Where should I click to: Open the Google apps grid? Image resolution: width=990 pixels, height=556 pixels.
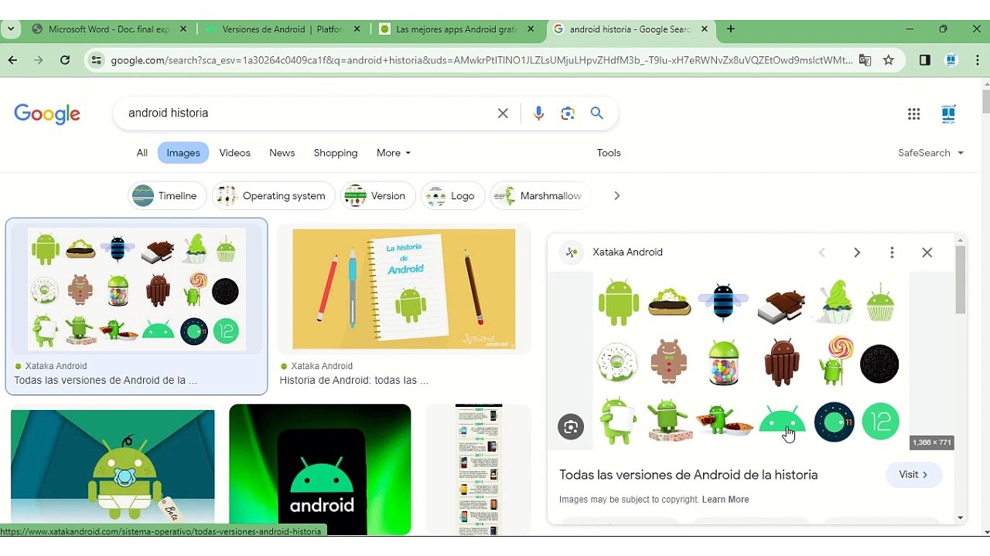pos(914,114)
